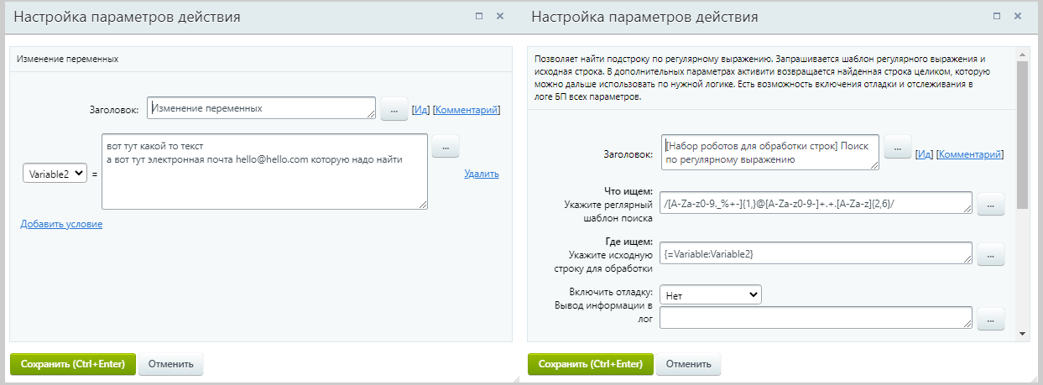Save the variable change dialog with 'Сохранить'
The image size is (1043, 385).
(x=72, y=364)
